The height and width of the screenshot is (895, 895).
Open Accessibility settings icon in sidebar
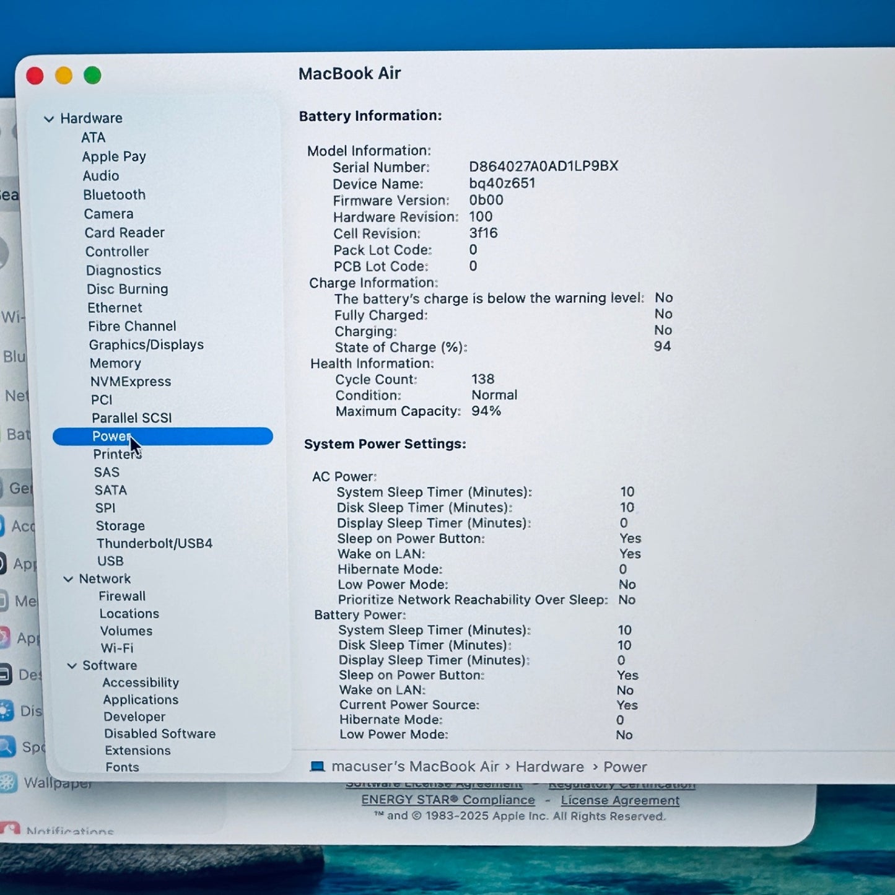8,526
